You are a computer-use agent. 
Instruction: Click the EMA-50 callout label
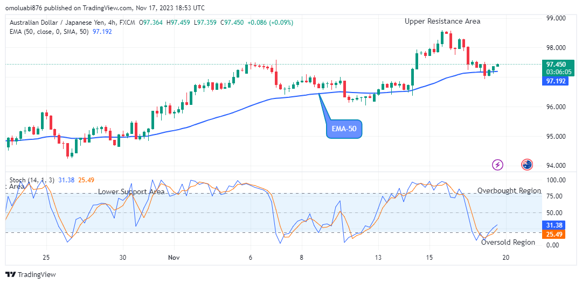(344, 129)
